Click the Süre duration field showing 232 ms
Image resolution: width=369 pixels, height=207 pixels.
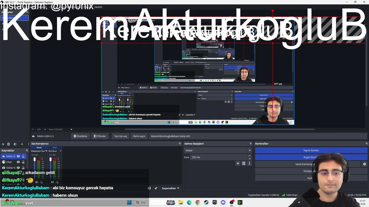pyautogui.click(x=219, y=157)
